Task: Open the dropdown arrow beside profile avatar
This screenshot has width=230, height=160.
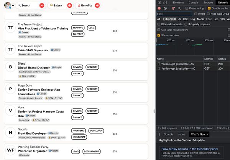Action: (x=13, y=6)
